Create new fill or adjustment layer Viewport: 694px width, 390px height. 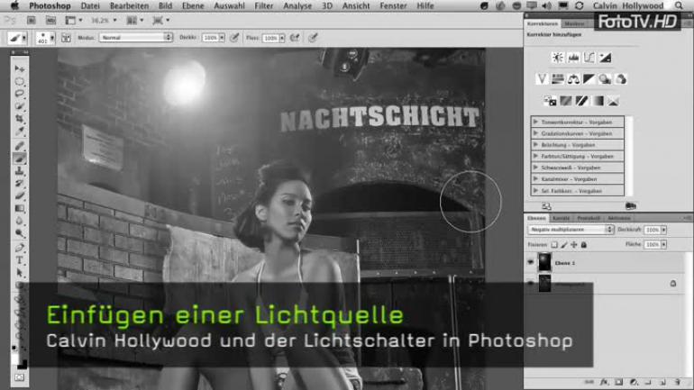634,382
